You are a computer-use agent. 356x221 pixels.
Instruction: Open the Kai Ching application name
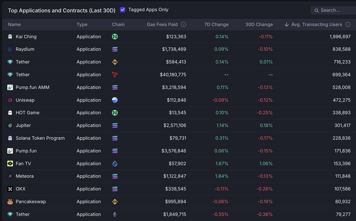tap(26, 37)
